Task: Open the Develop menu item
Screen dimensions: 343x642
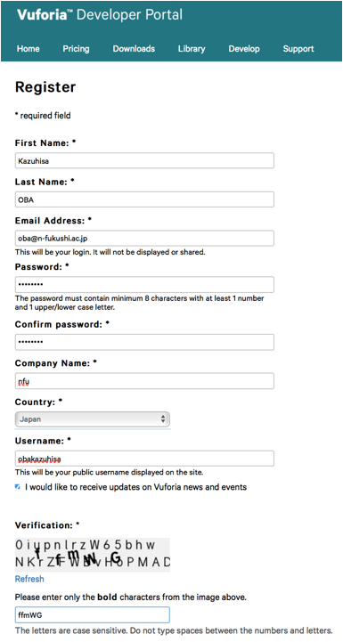Action: pos(244,49)
